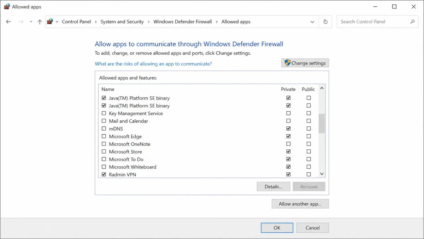The width and height of the screenshot is (424, 239).
Task: Click the Change settings button
Action: (x=305, y=63)
